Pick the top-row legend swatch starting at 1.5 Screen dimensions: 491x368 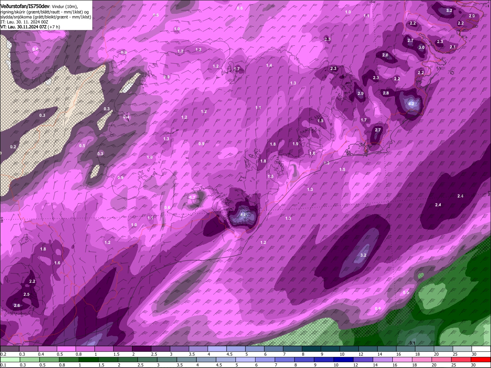[122, 349]
